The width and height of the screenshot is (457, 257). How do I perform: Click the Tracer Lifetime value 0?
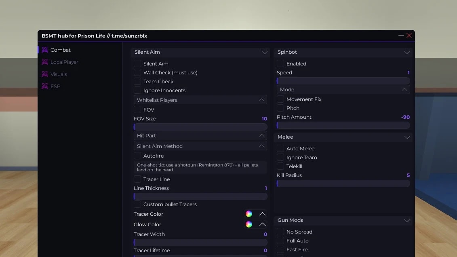(x=265, y=250)
